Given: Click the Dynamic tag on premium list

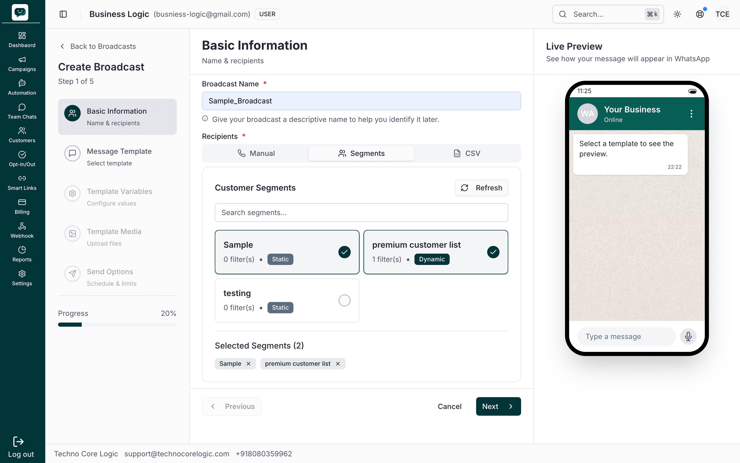Looking at the screenshot, I should [432, 259].
